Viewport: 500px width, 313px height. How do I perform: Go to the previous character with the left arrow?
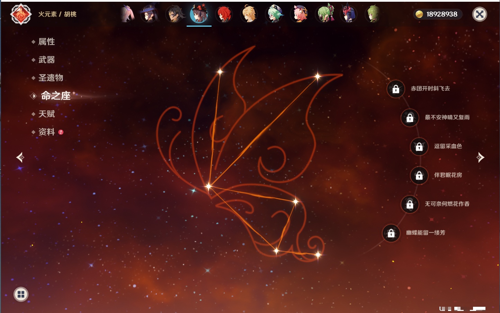point(20,157)
